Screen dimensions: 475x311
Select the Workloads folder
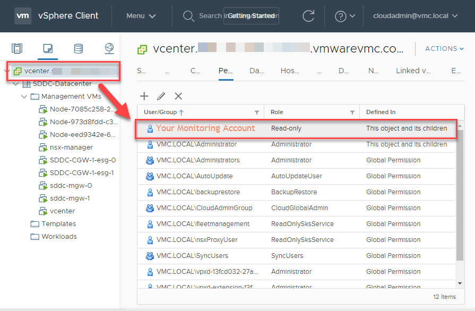pos(59,237)
